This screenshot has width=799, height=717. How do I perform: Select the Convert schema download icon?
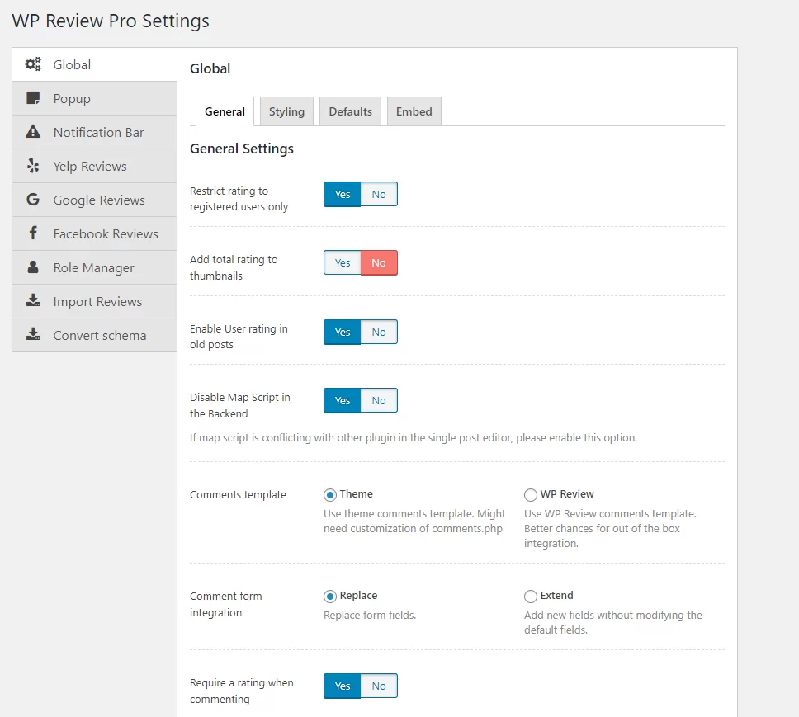[x=34, y=335]
